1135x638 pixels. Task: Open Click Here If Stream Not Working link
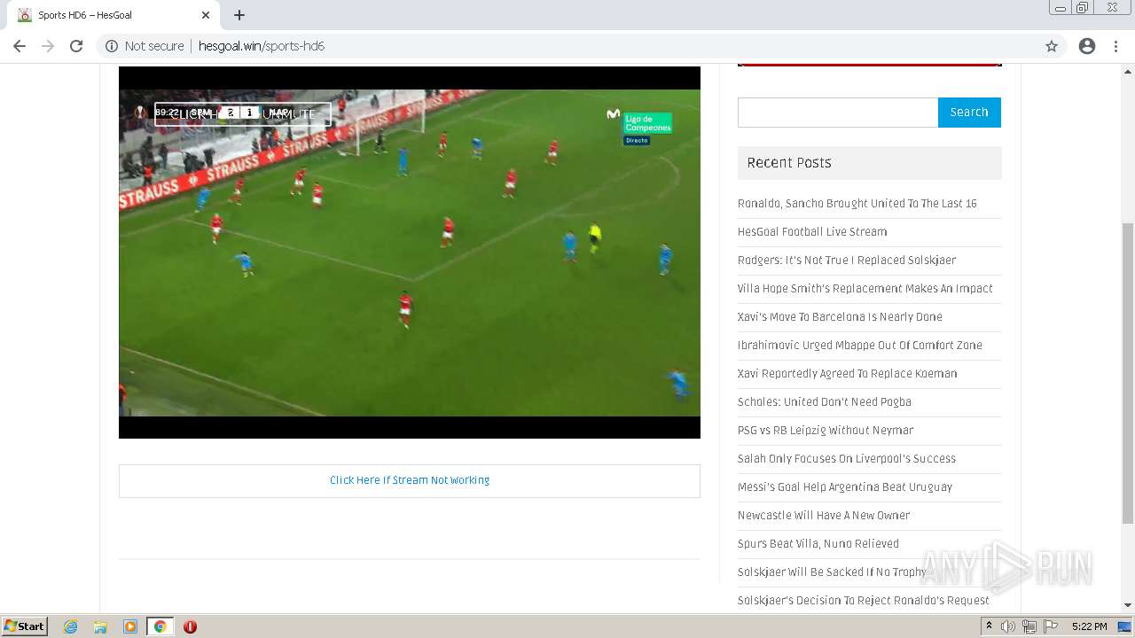click(x=410, y=480)
